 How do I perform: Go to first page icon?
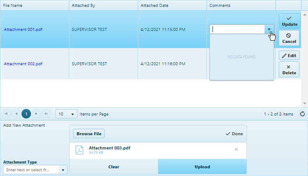click(x=6, y=114)
